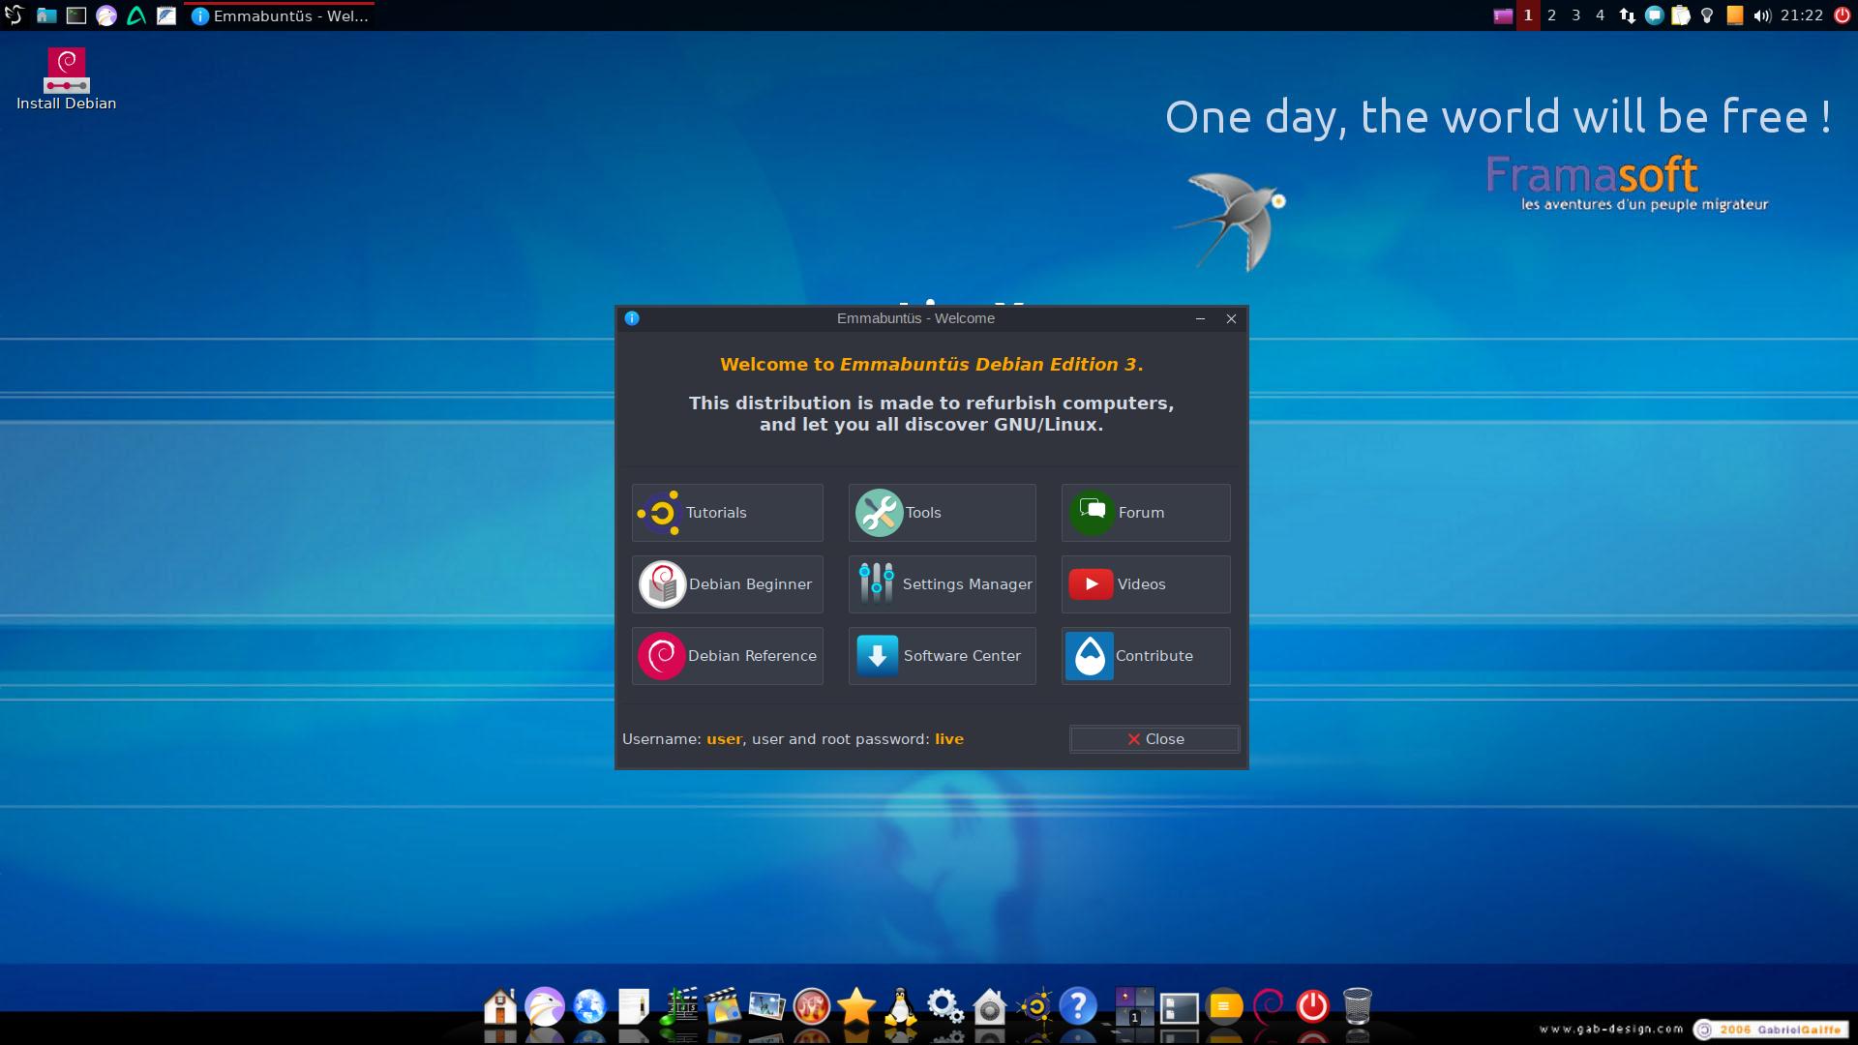Launch the Debian Beginner handbook
Screen dimensions: 1858x1045
click(727, 584)
